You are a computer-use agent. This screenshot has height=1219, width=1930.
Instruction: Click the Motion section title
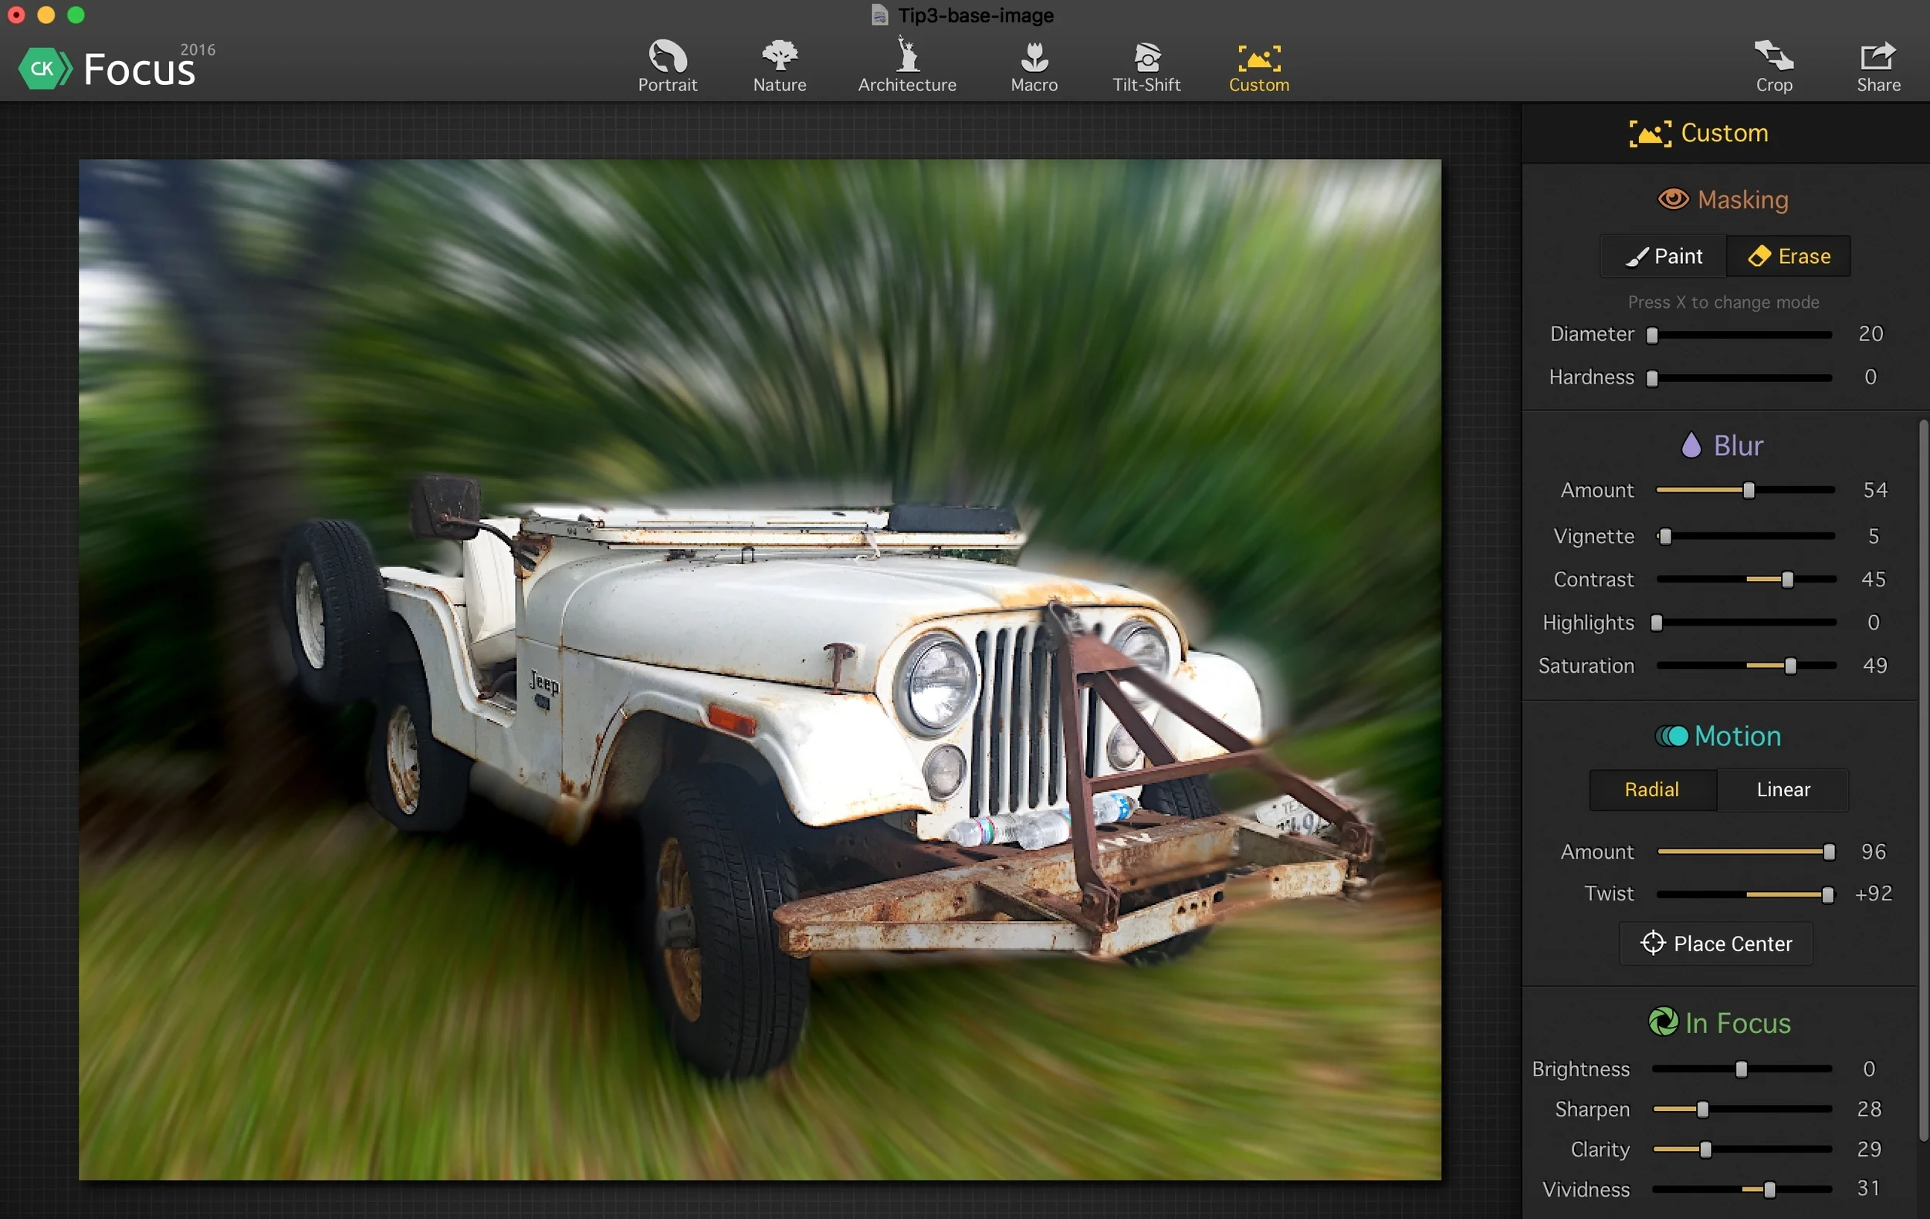(x=1737, y=736)
